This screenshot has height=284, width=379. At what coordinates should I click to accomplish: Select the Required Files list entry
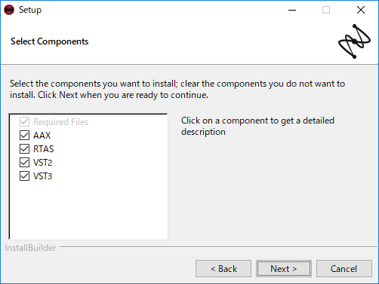61,122
